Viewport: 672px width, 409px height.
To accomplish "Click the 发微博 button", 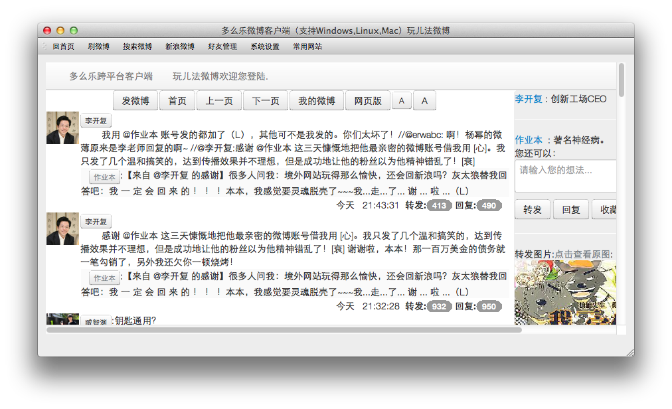I will pos(135,101).
